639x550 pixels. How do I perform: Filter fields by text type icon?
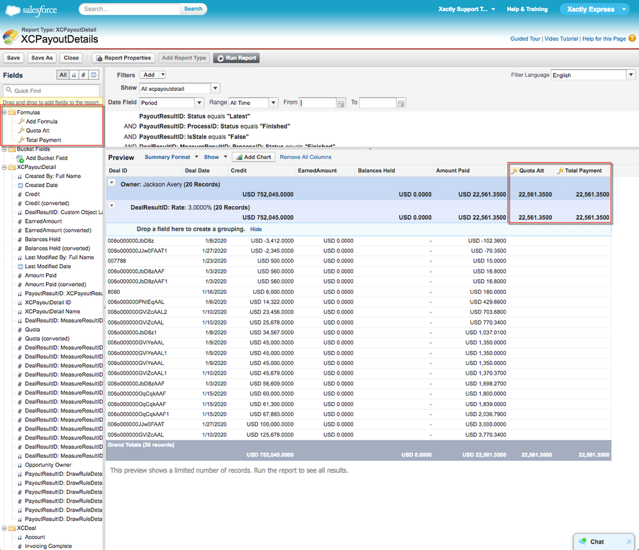pos(74,75)
